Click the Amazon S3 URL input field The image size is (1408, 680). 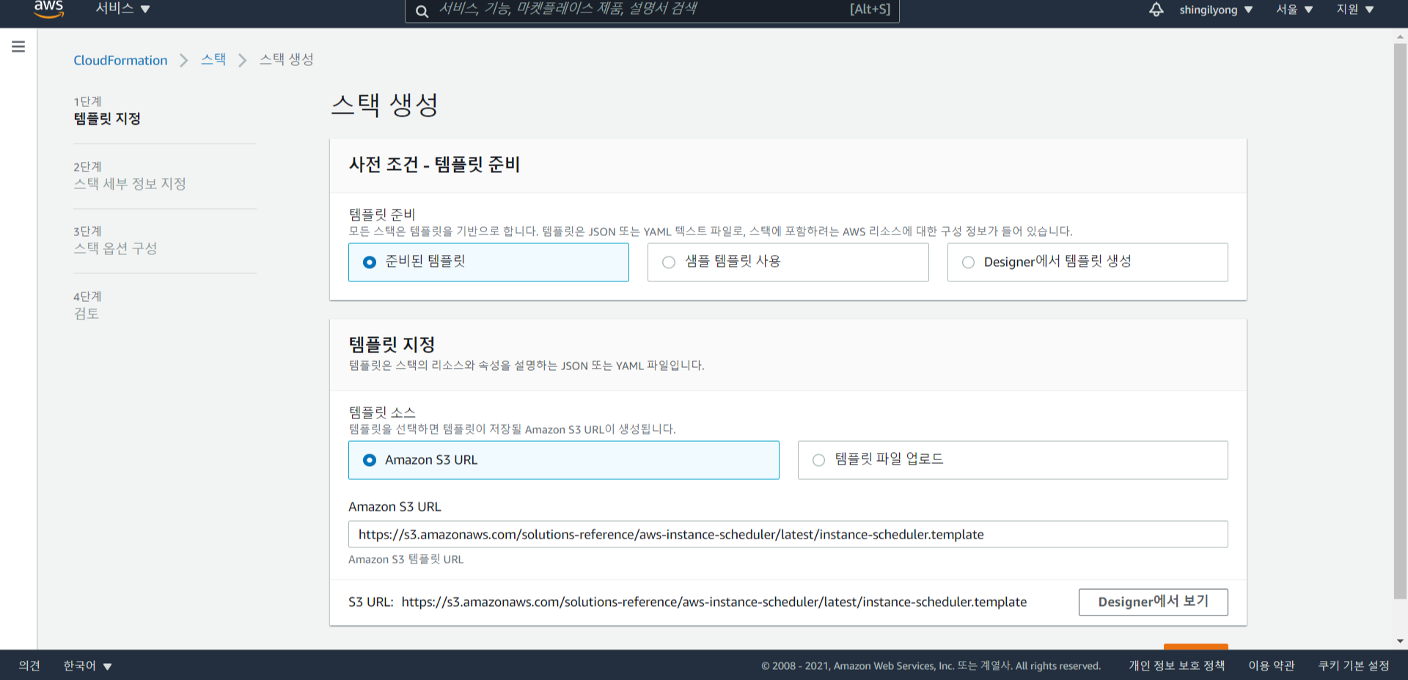click(x=788, y=534)
